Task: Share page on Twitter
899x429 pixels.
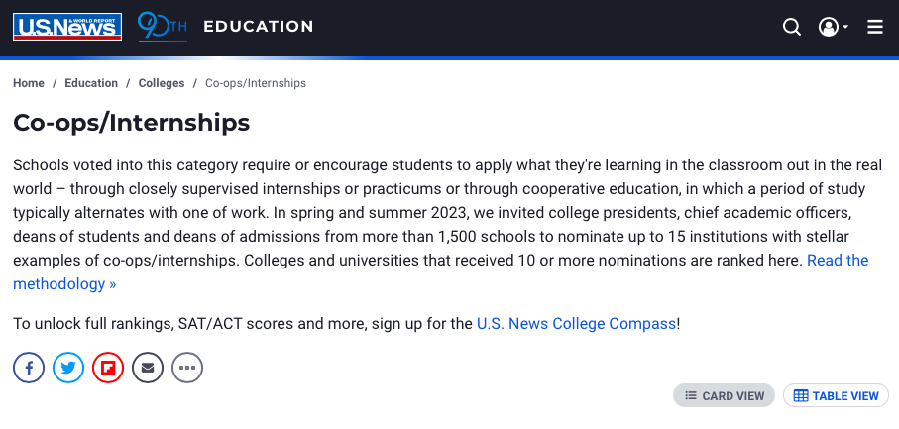Action: 68,368
